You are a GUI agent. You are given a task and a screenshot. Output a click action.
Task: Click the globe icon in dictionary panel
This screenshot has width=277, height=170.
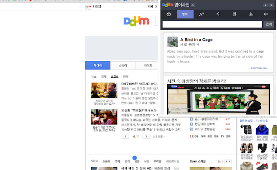pyautogui.click(x=169, y=14)
